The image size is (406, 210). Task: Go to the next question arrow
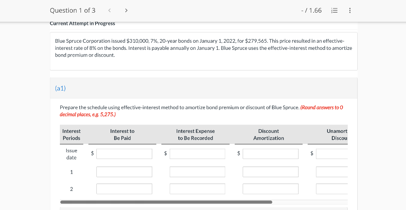(126, 10)
